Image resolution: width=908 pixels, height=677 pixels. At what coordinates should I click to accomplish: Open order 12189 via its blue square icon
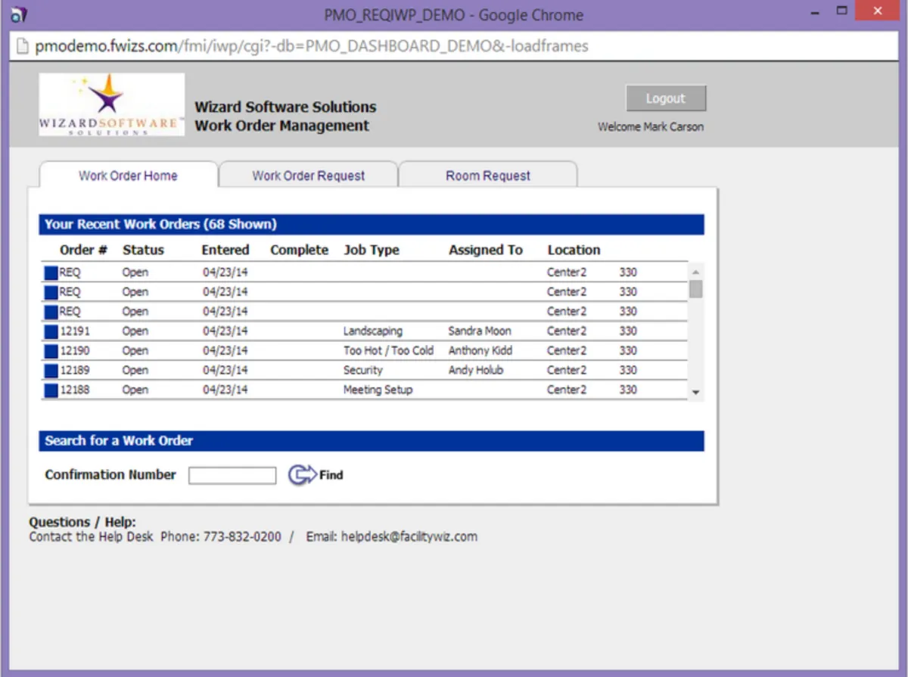click(51, 371)
